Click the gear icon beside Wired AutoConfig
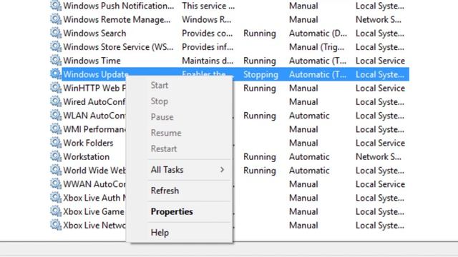458x257 pixels. click(x=56, y=101)
